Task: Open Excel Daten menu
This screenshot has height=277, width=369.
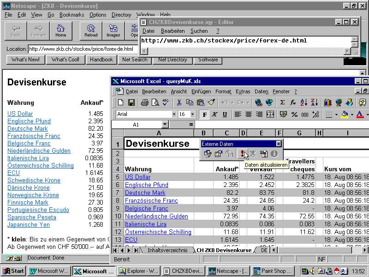Action: click(261, 91)
